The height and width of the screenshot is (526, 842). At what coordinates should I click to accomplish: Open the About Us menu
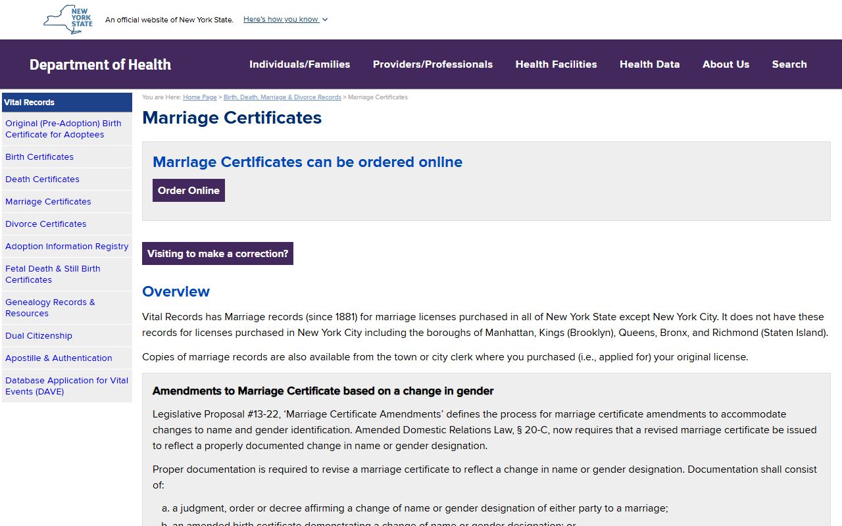pyautogui.click(x=726, y=64)
